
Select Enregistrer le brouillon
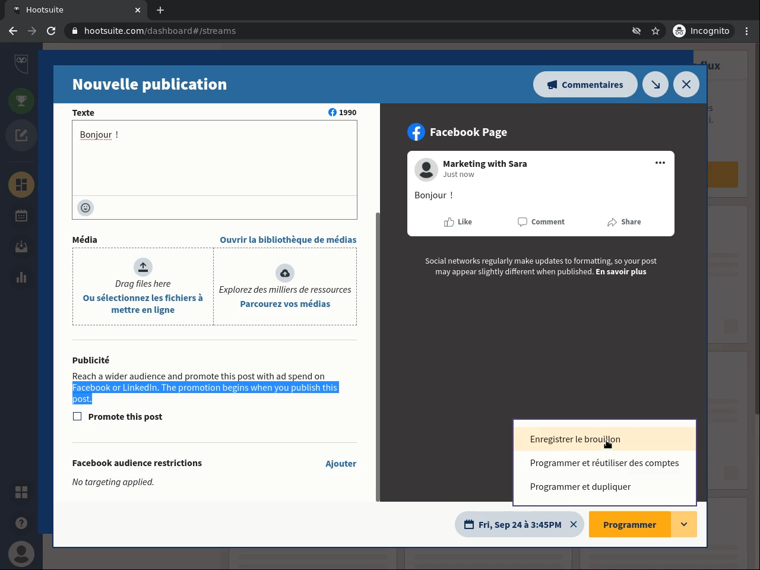(x=604, y=439)
